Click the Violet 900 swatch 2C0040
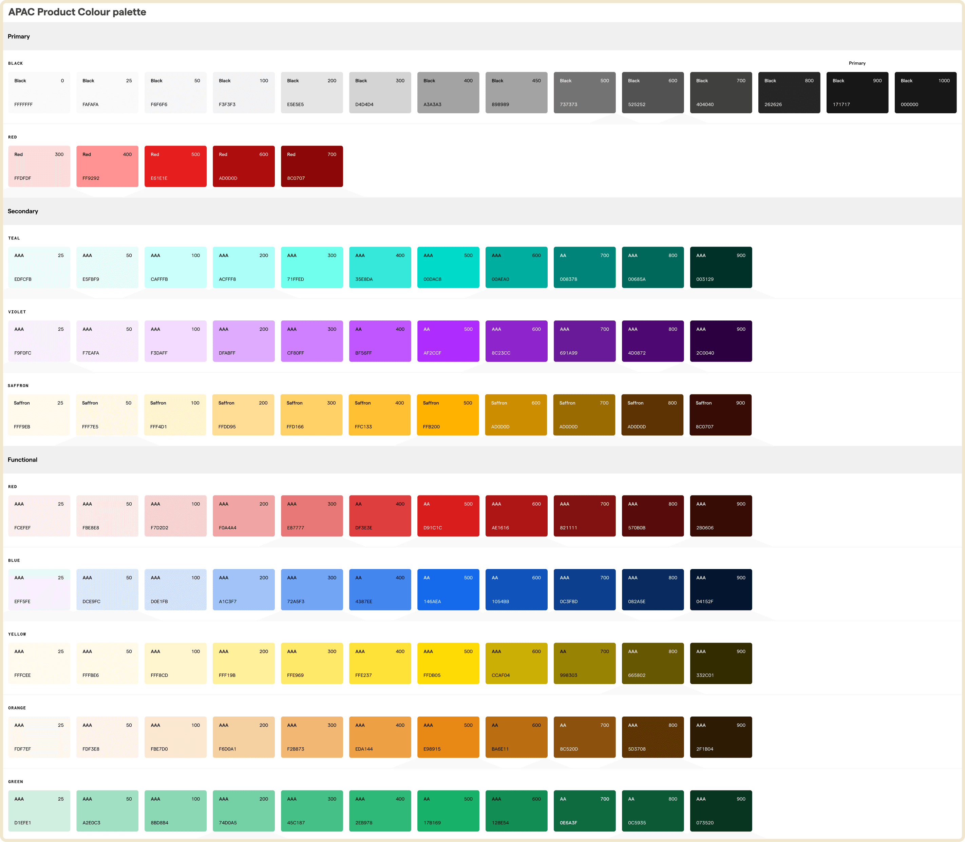The image size is (965, 842). click(x=721, y=341)
